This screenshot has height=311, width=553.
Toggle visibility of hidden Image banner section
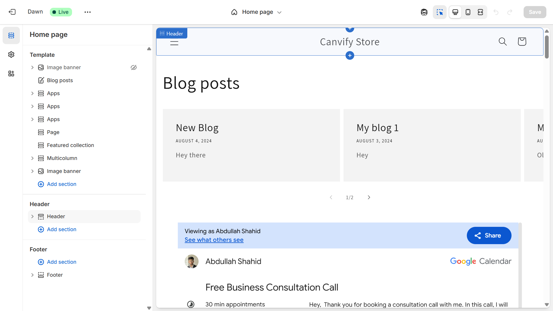click(133, 67)
